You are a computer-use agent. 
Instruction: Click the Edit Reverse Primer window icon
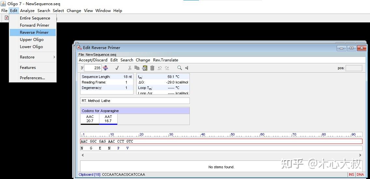(x=79, y=47)
